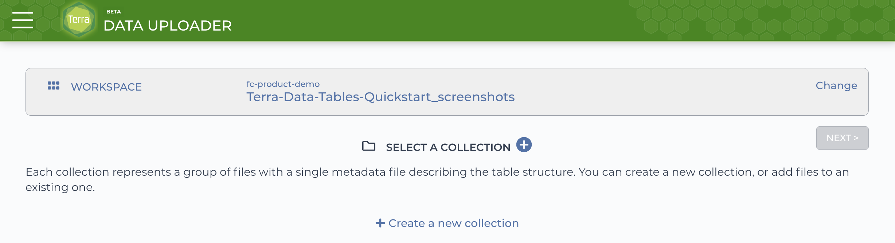Screen dimensions: 895x243
Task: Click the SELECT A COLLECTION heading
Action: coord(448,147)
